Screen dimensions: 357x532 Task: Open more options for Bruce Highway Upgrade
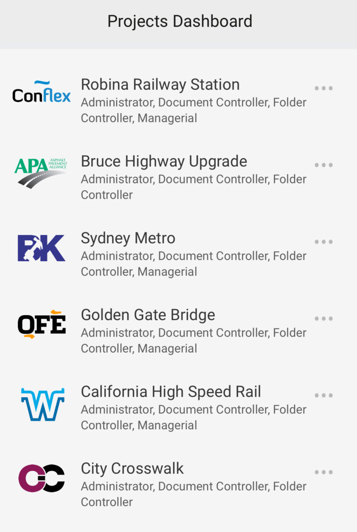click(324, 165)
